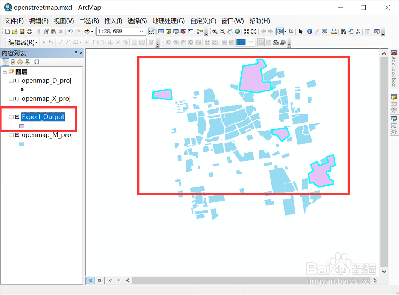Open Select Features tool dropdown arrow
Image resolution: width=399 pixels, height=295 pixels.
285,32
